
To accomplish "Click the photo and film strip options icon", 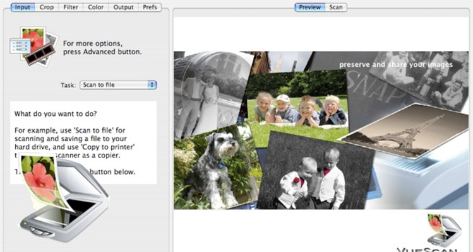I will tap(33, 46).
